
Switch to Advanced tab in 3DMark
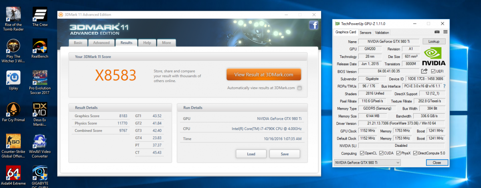pyautogui.click(x=101, y=43)
